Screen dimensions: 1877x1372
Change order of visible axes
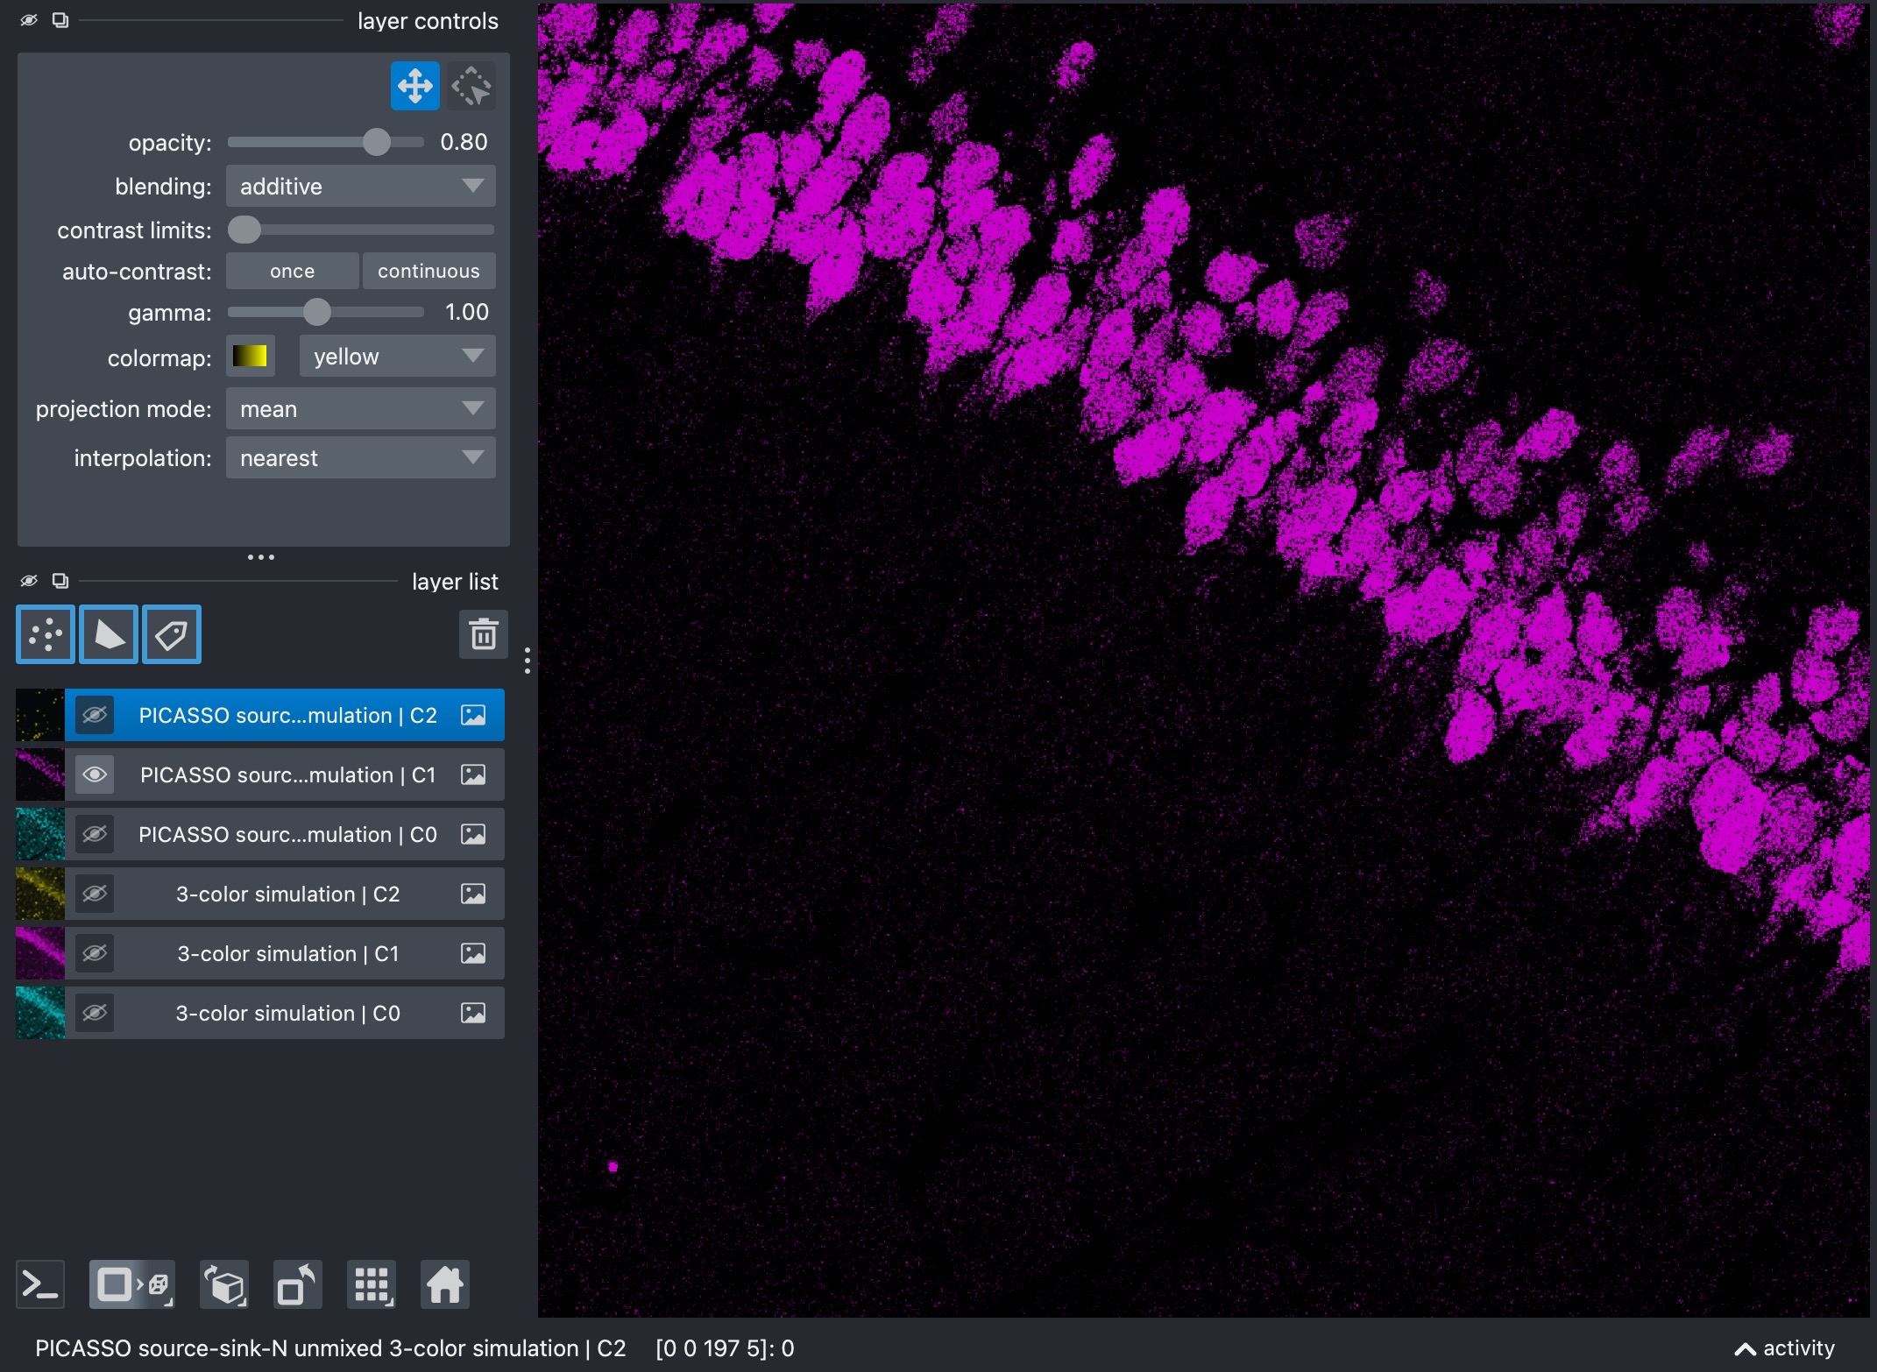(224, 1285)
